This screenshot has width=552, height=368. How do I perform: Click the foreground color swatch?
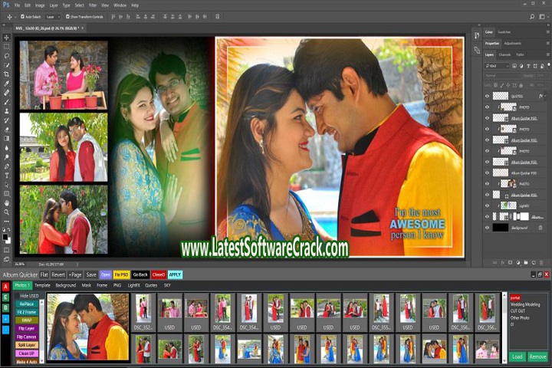pyautogui.click(x=5, y=237)
